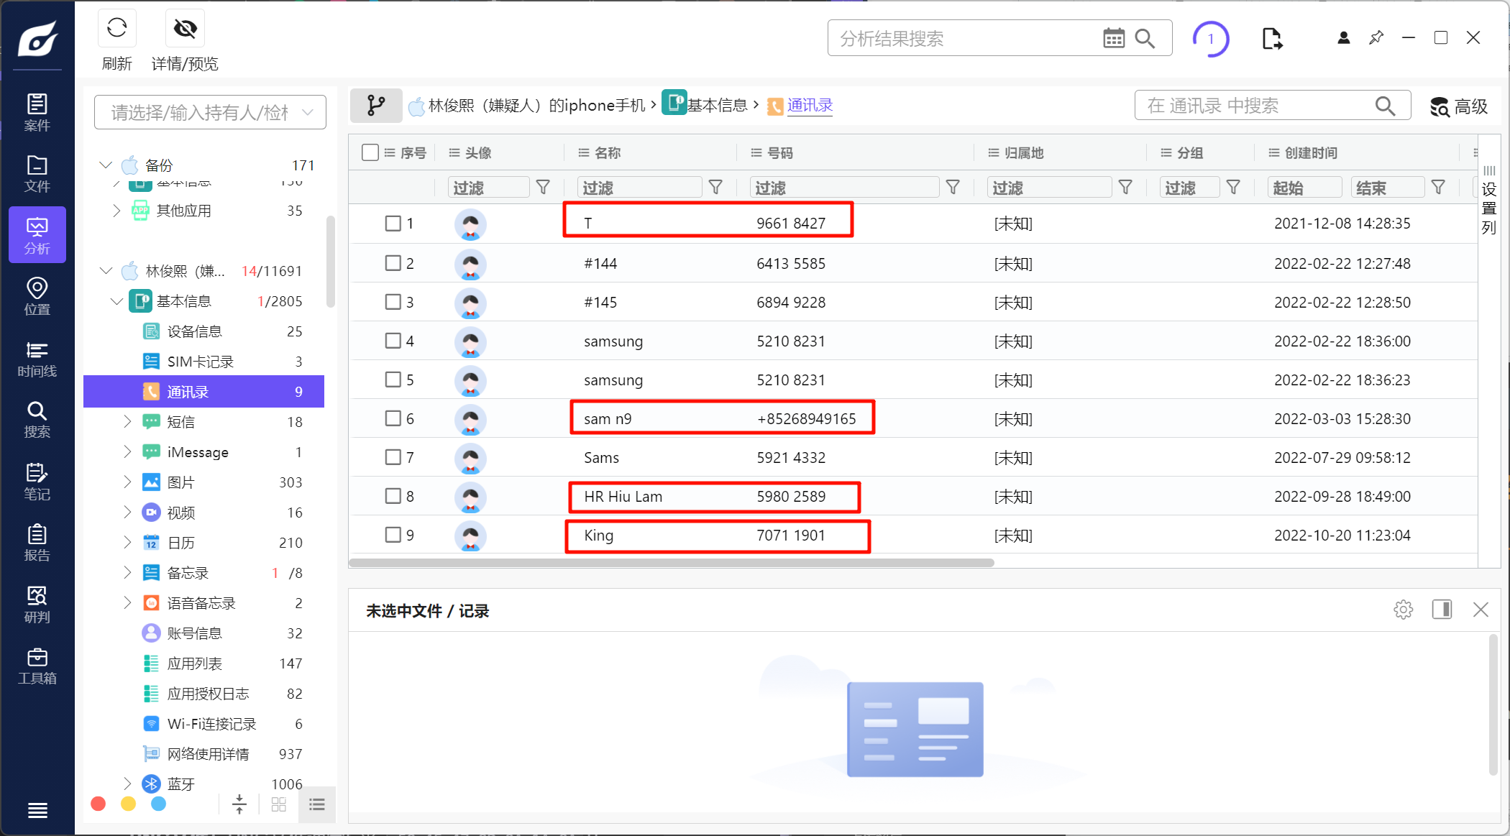Open the 时间线 timeline sidebar icon
Image resolution: width=1510 pixels, height=836 pixels.
click(37, 359)
